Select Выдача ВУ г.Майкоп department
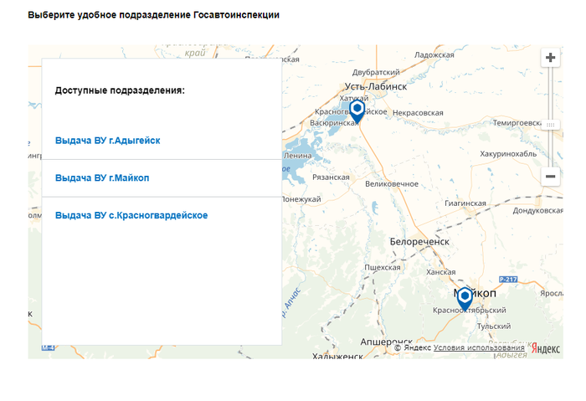The width and height of the screenshot is (586, 401). tap(102, 178)
